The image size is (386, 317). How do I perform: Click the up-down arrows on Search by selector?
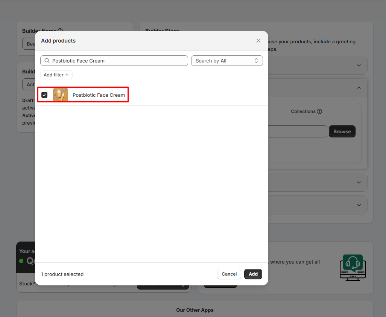click(x=256, y=61)
